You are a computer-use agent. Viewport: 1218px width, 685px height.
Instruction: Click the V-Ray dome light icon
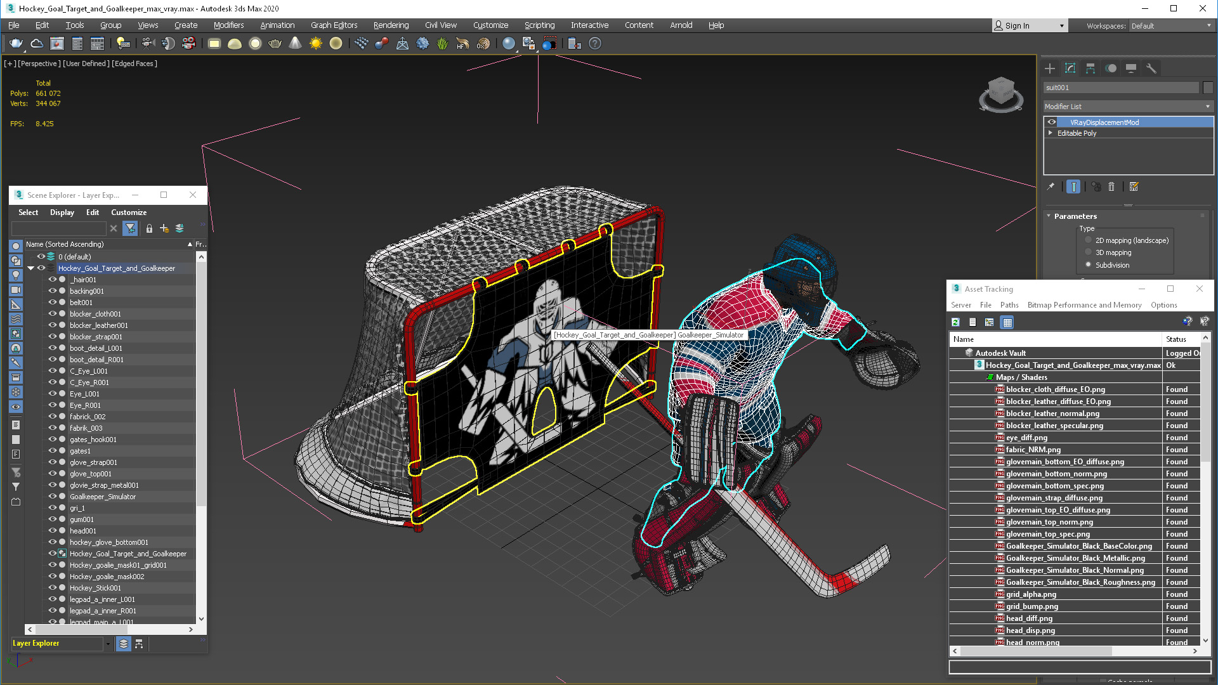pos(235,43)
